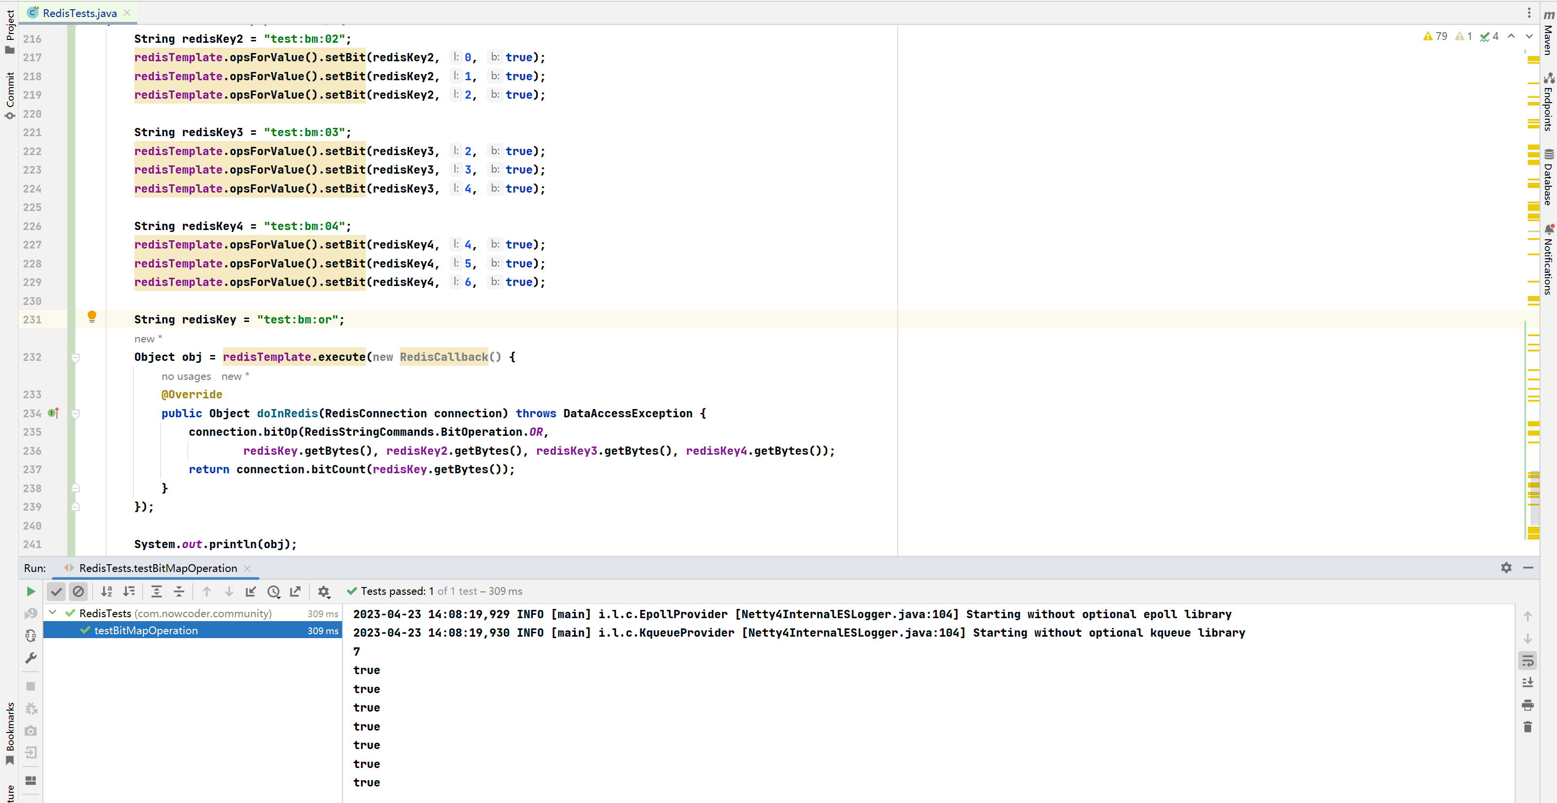1557x803 pixels.
Task: Open Run panel settings gear
Action: (x=1506, y=568)
